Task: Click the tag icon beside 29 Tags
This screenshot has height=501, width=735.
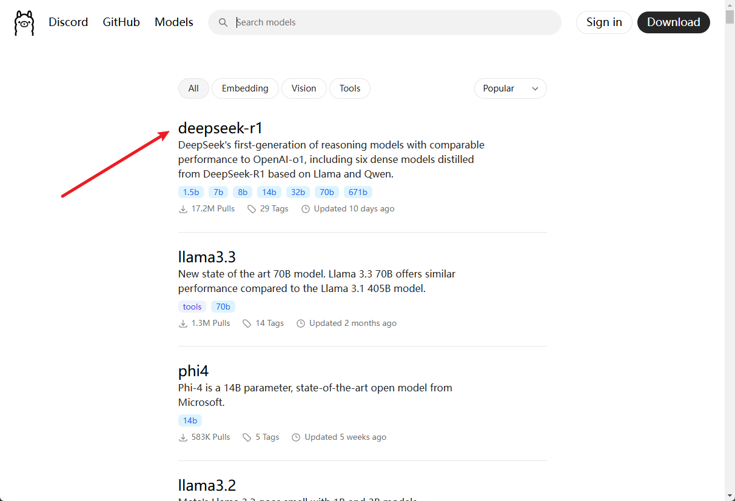Action: coord(252,209)
